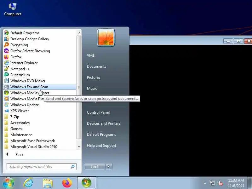252x189 pixels.
Task: Launch Windows Fax and Scan icon
Action: point(6,87)
